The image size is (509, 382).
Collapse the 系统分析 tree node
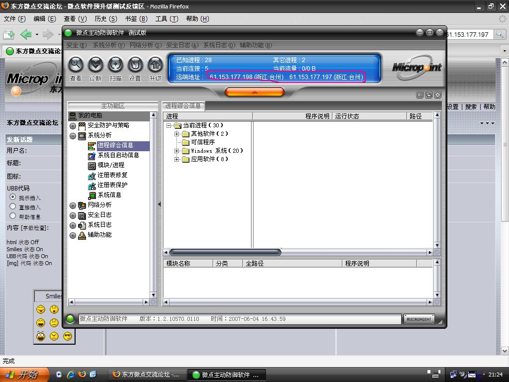pos(73,136)
